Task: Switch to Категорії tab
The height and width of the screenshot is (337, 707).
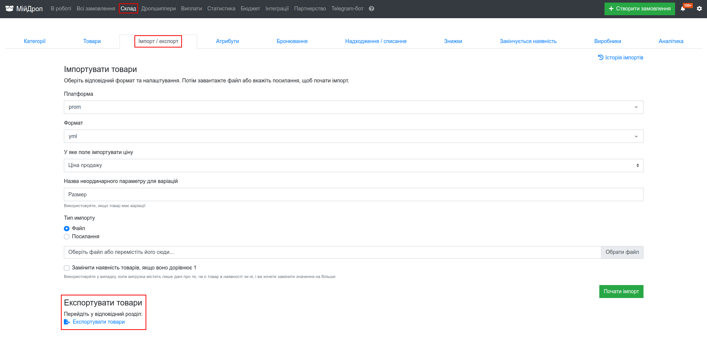Action: click(x=35, y=41)
